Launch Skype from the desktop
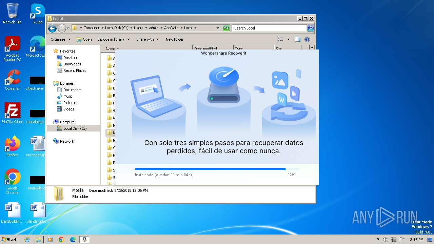 click(38, 14)
